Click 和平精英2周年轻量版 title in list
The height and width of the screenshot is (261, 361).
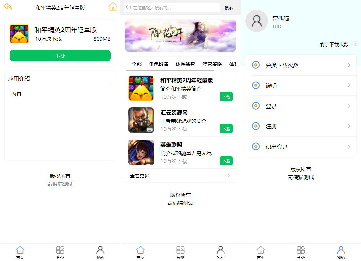pyautogui.click(x=186, y=80)
